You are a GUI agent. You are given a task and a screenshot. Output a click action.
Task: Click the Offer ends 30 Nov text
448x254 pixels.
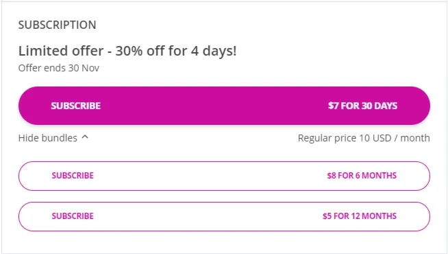pos(59,68)
